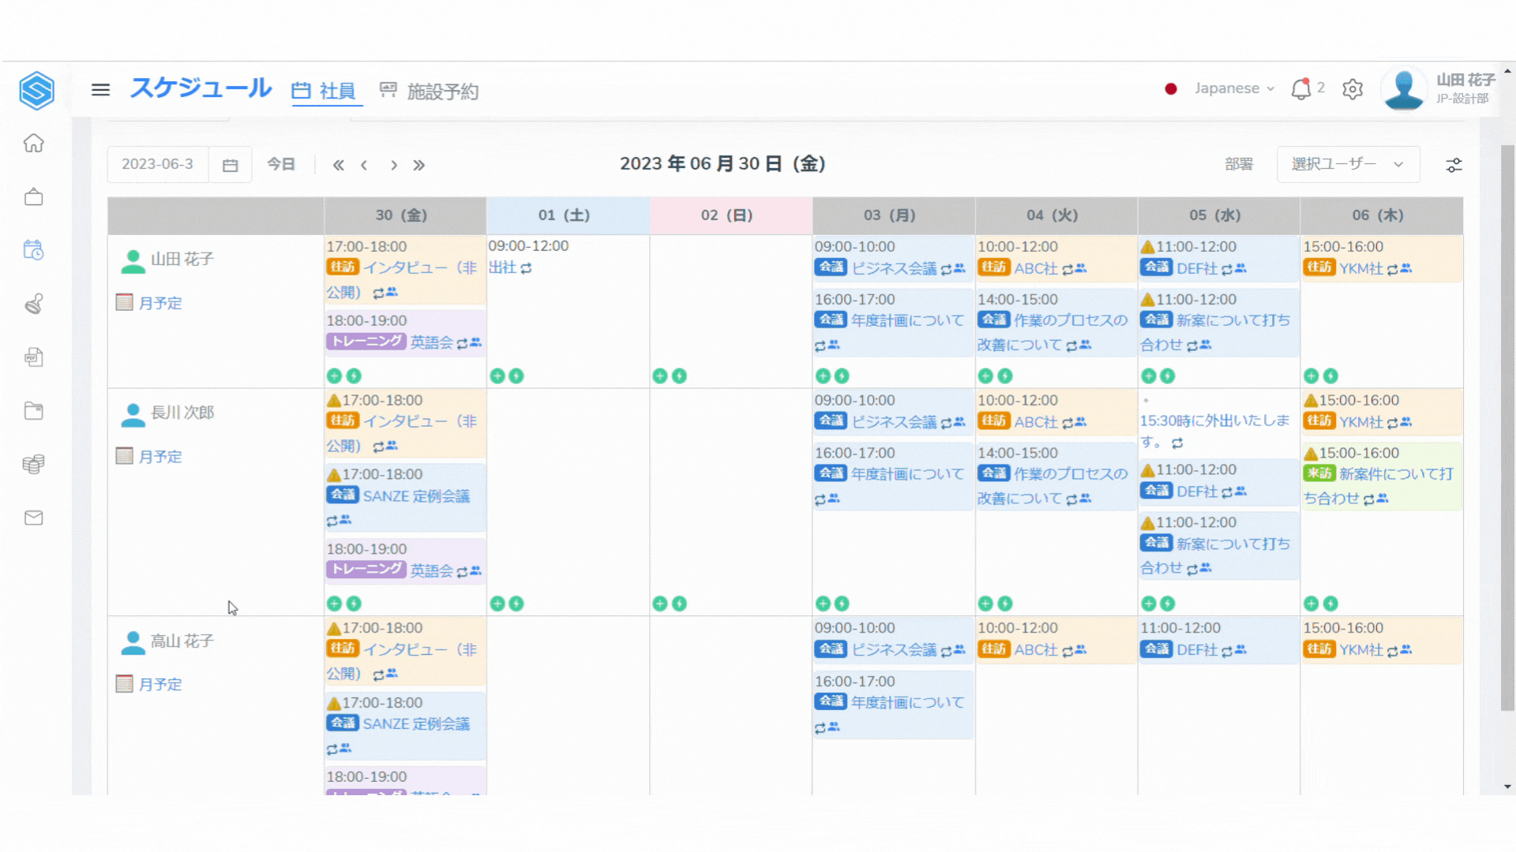The image size is (1516, 852).
Task: Open the settings gear icon
Action: 1353,89
